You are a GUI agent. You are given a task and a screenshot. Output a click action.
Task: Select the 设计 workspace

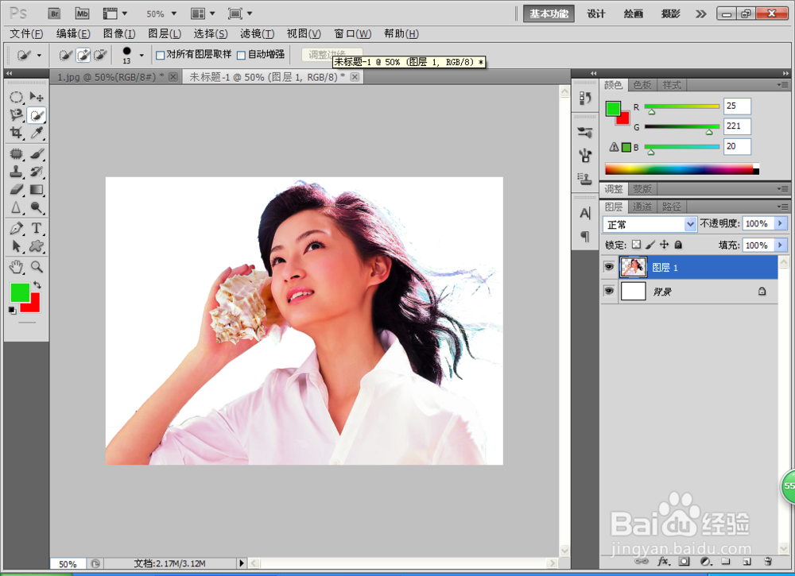[x=595, y=14]
